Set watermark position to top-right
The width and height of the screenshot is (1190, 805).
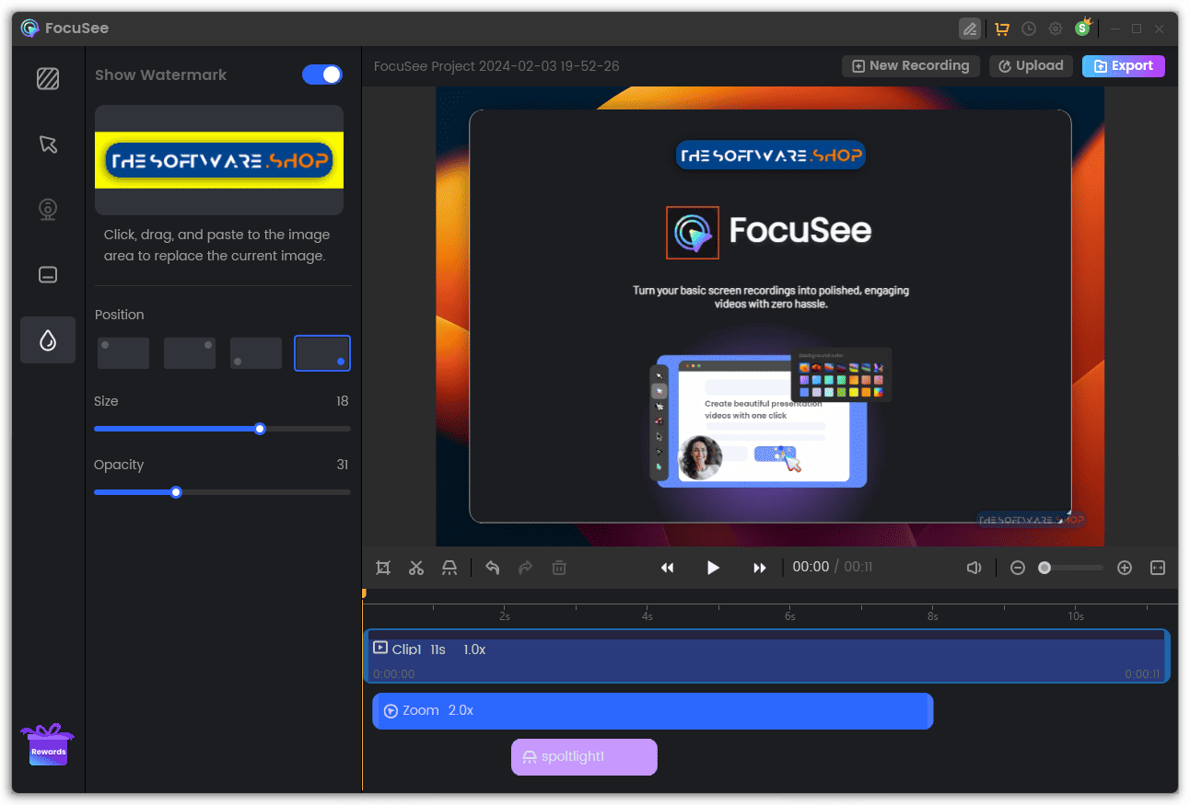(190, 353)
